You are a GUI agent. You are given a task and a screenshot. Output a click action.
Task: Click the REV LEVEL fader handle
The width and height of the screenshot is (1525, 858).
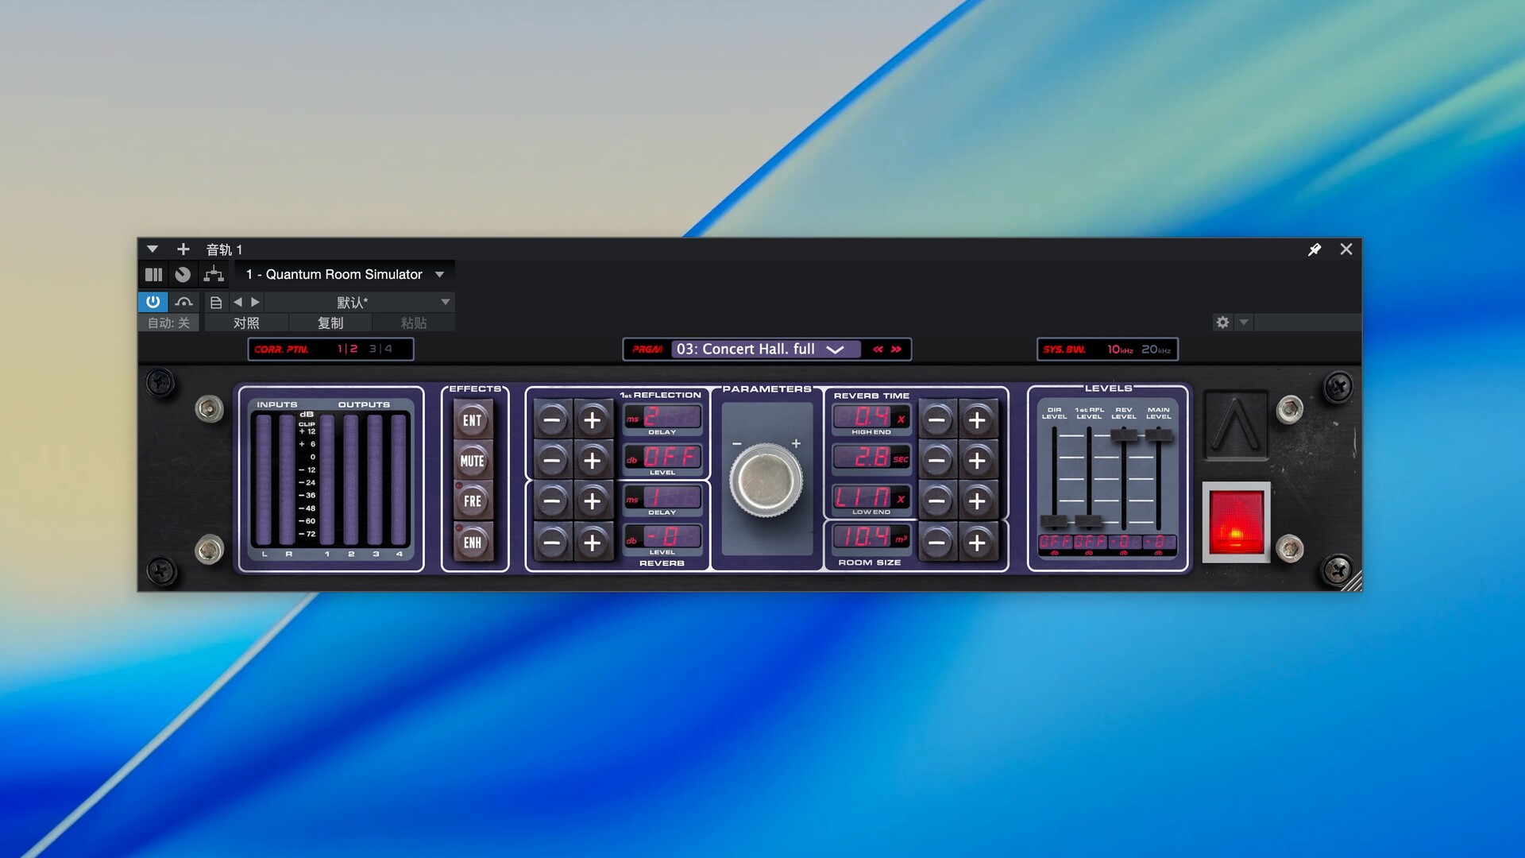point(1124,435)
